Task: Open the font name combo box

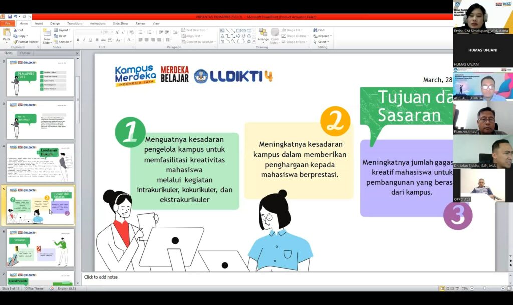Action: (x=89, y=32)
